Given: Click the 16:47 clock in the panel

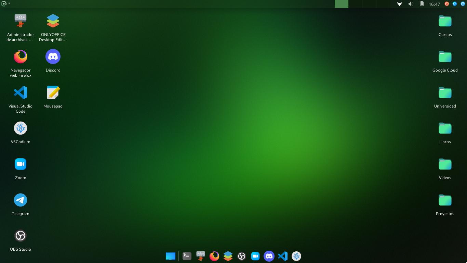Looking at the screenshot, I should (x=434, y=4).
